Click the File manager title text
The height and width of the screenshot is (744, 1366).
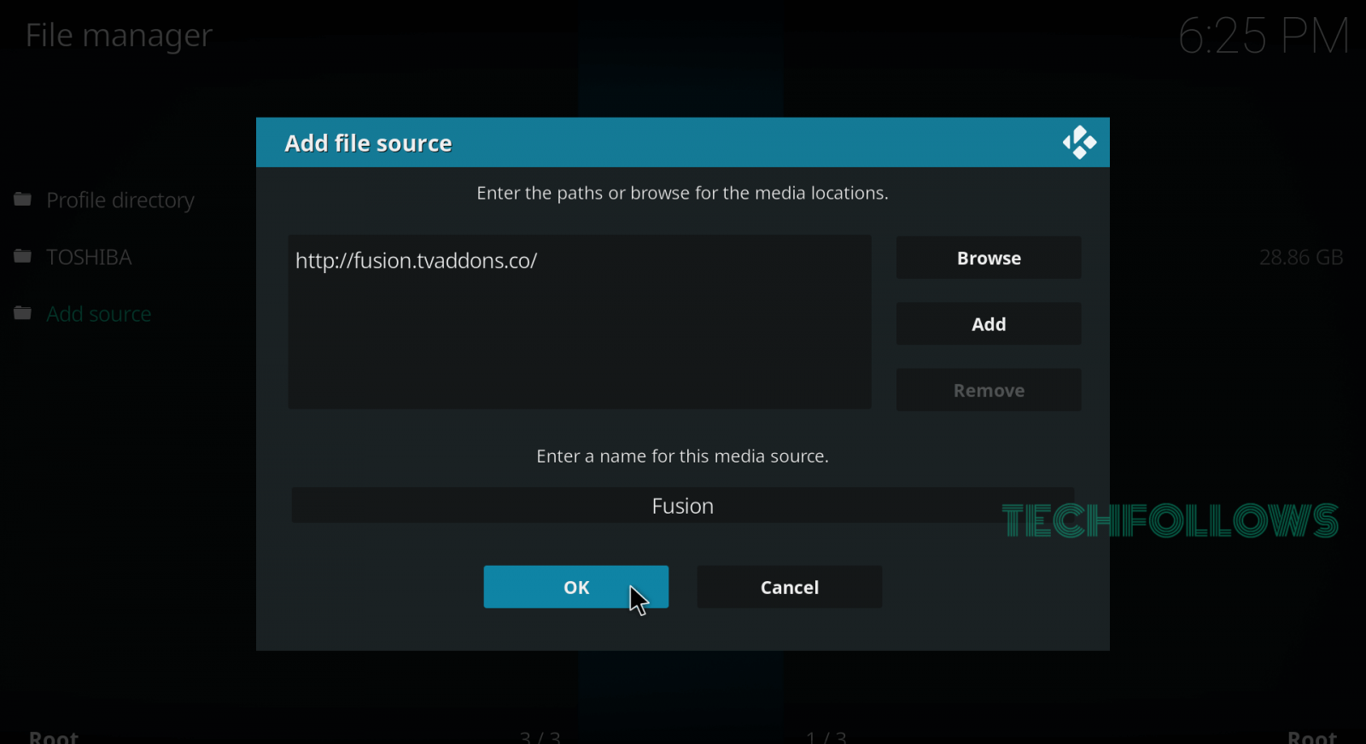pyautogui.click(x=119, y=36)
